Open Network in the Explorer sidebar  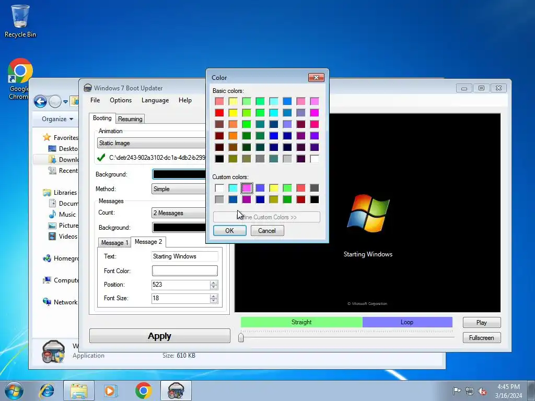[65, 302]
